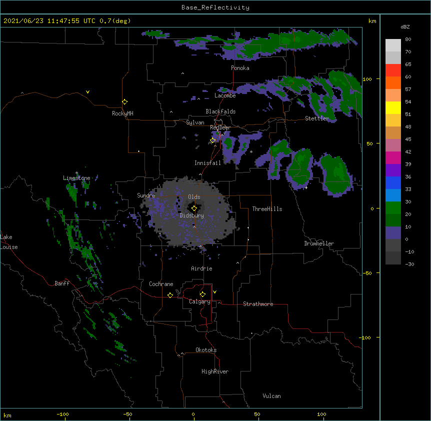Image resolution: width=431 pixels, height=421 pixels.
Task: Click the Lake Louise label
Action: click(x=9, y=242)
